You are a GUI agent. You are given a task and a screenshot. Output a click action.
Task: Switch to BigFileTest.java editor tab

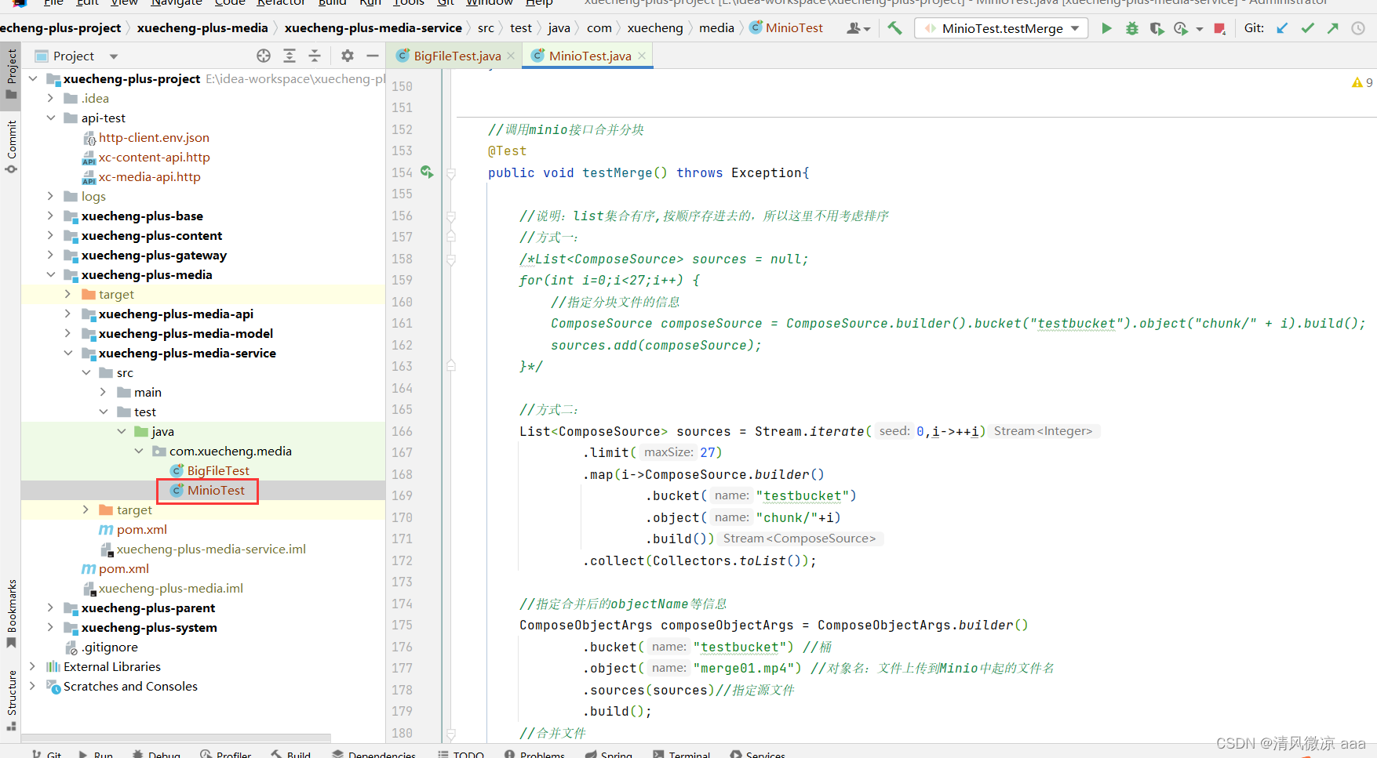457,56
